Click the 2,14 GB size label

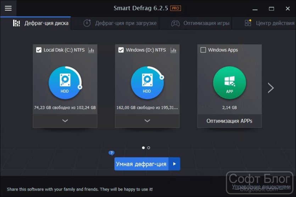pyautogui.click(x=230, y=108)
